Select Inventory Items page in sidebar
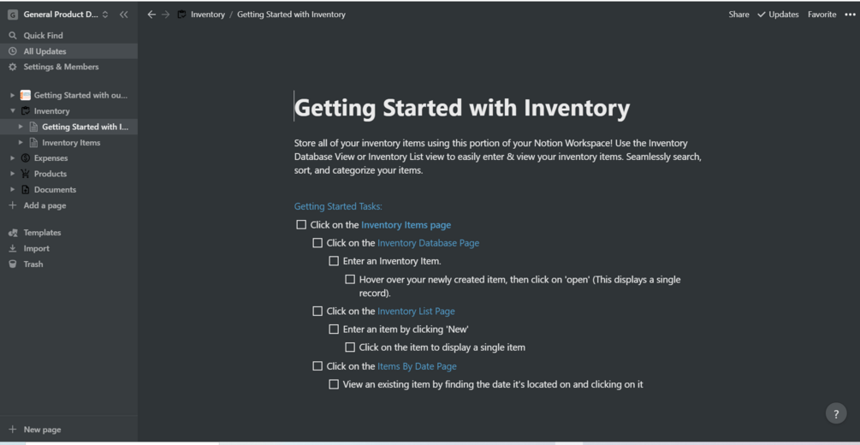The width and height of the screenshot is (860, 445). click(x=71, y=143)
